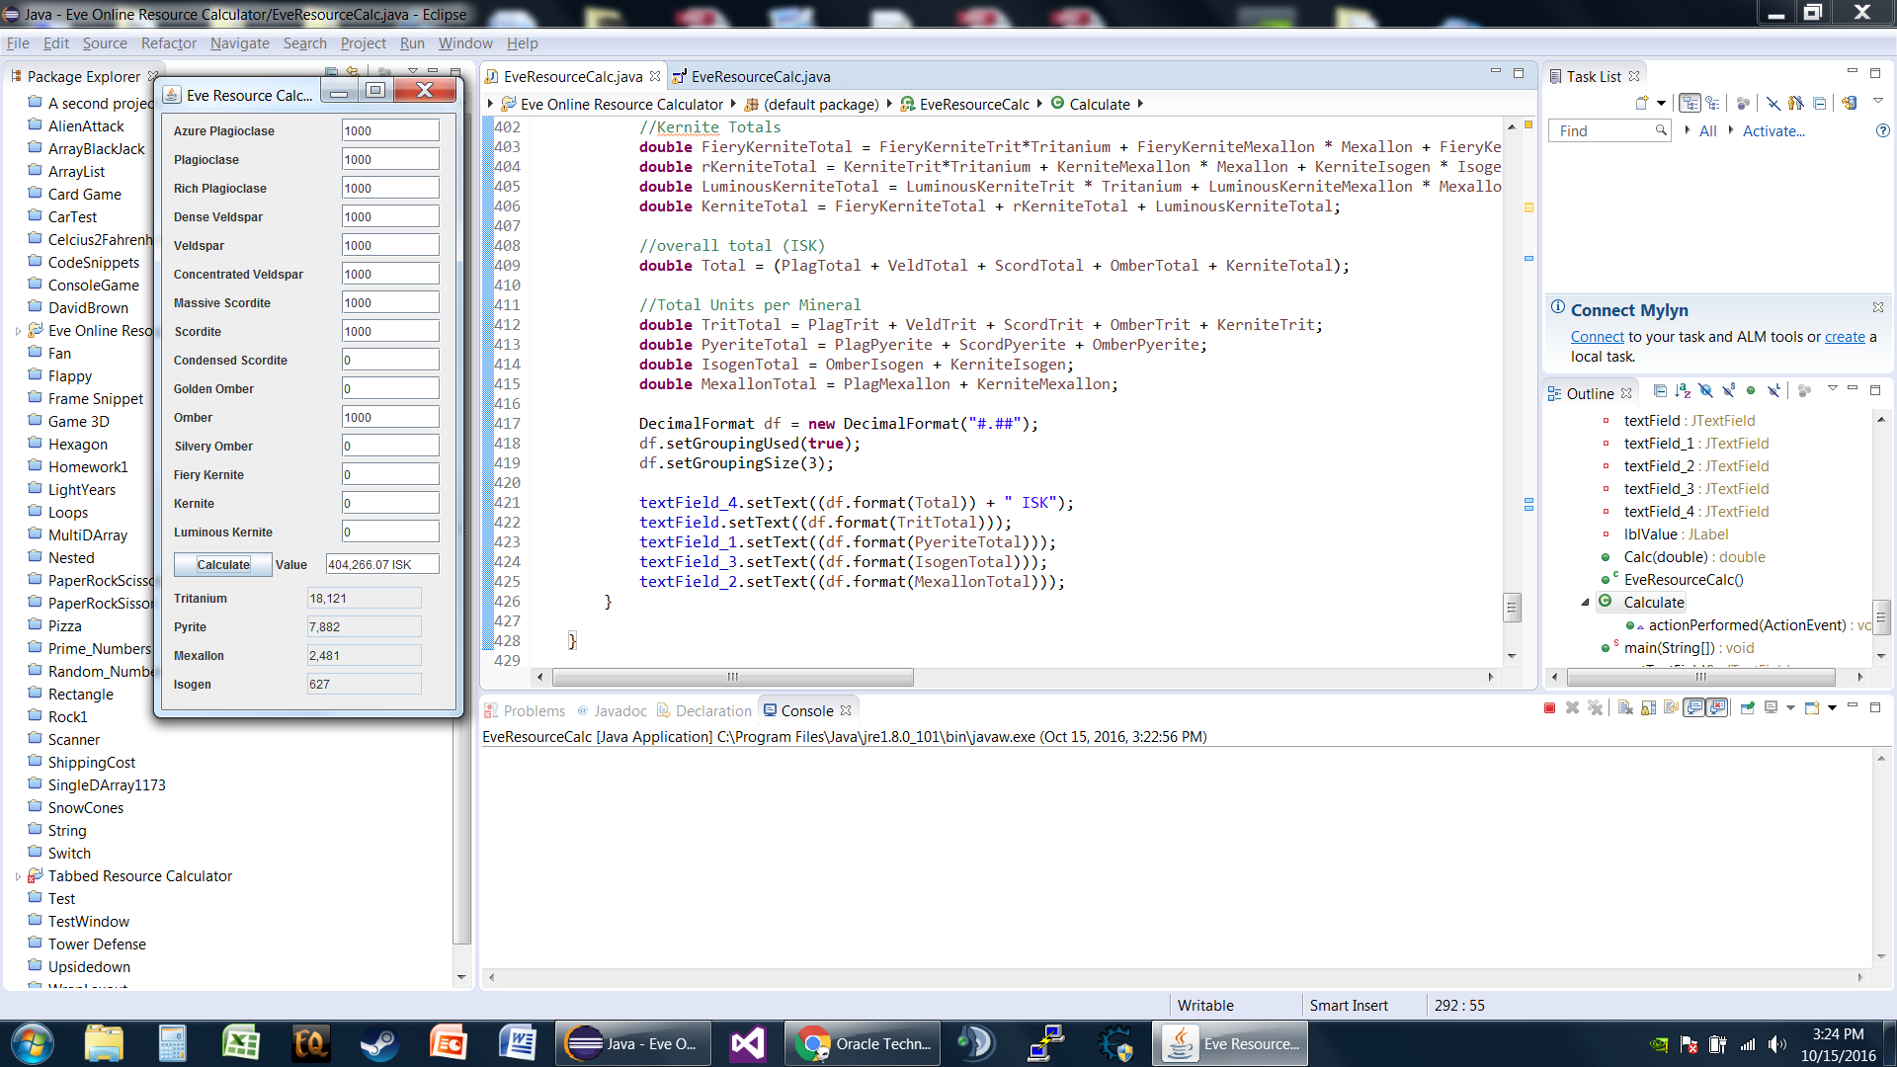
Task: Collapse all in Outline toolbar
Action: 1660,391
